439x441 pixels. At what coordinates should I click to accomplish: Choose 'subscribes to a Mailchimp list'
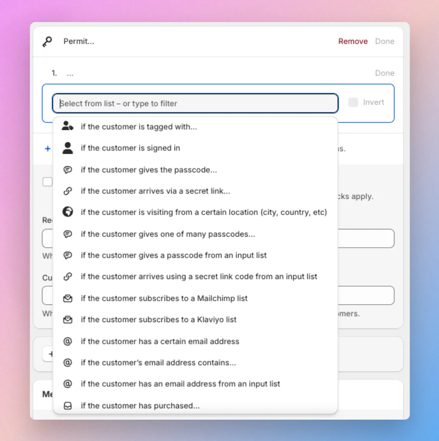coord(195,298)
